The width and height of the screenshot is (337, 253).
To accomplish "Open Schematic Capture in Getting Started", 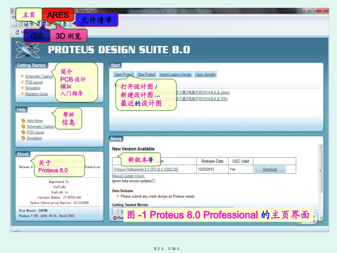I will (x=39, y=76).
